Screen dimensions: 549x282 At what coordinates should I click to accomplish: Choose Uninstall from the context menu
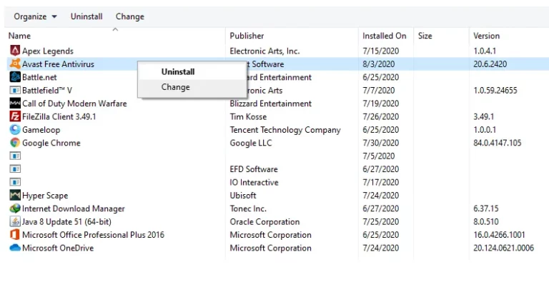tap(178, 71)
